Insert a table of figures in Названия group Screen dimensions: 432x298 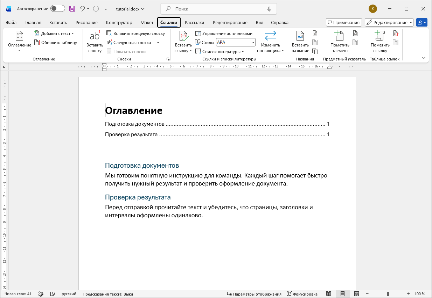coord(315,34)
